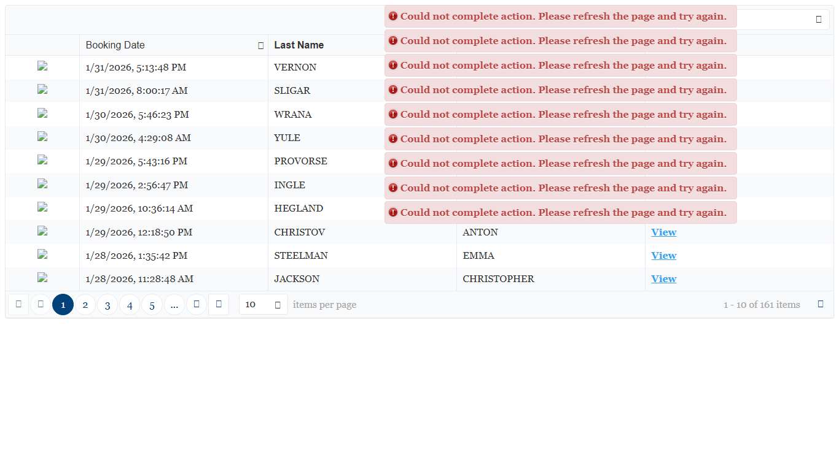Open the Booking Date column menu icon
Screen dimensions: 839x471
click(x=261, y=45)
